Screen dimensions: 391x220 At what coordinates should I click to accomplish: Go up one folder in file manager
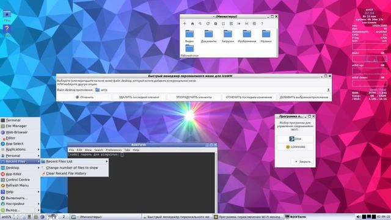tap(185, 23)
